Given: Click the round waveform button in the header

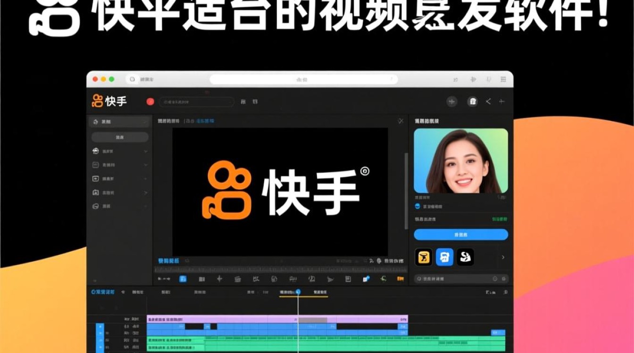Looking at the screenshot, I should click(x=452, y=101).
